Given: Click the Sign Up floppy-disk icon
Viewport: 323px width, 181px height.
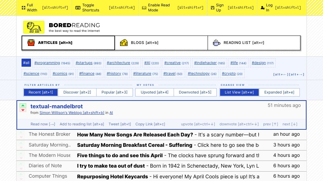Looking at the screenshot, I should (x=213, y=8).
